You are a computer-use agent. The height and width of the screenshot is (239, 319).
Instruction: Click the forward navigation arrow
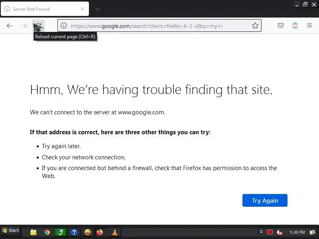[24, 25]
